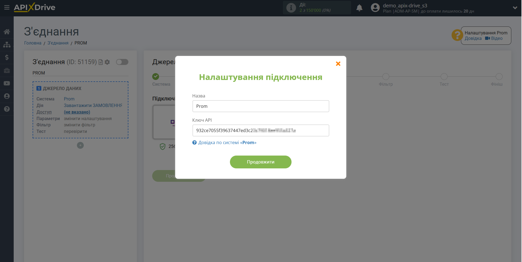Open the connections sitemap icon in sidebar
Viewport: 522px width, 262px height.
coord(7,44)
